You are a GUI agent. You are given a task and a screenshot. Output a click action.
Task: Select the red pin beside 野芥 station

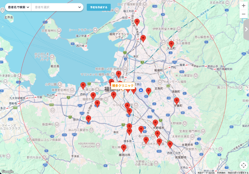tap(88, 119)
